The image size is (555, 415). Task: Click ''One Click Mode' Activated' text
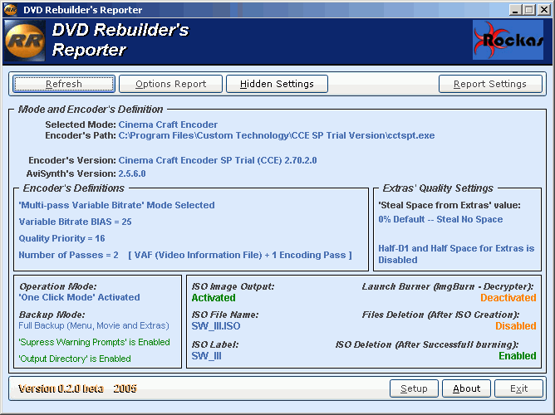coord(79,297)
